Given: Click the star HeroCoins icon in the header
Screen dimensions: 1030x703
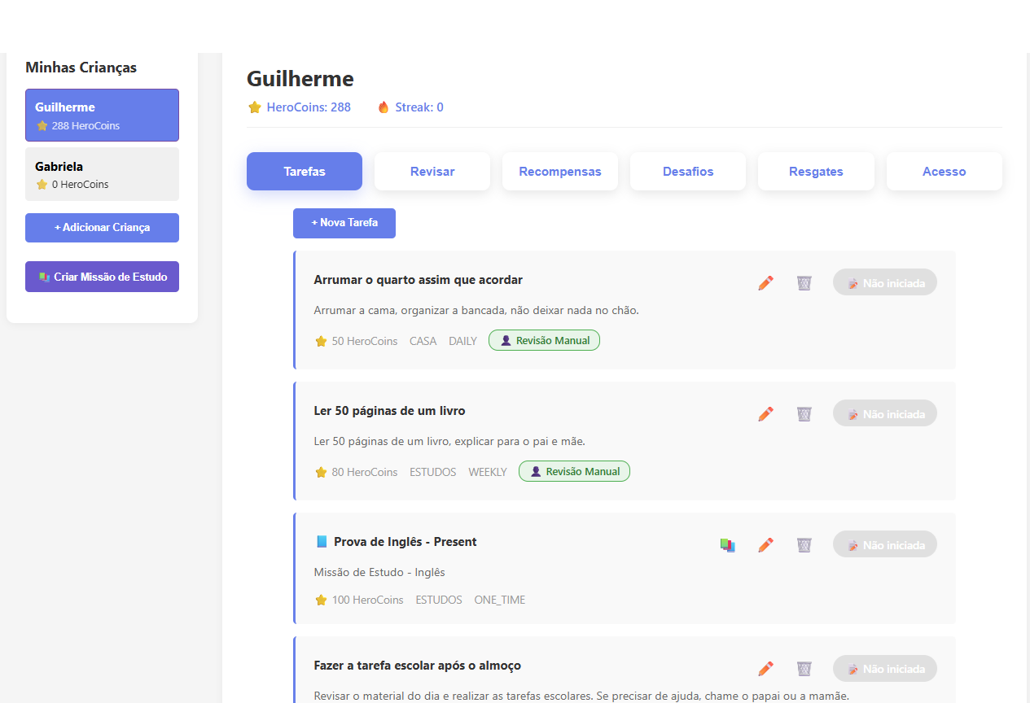Looking at the screenshot, I should 255,107.
